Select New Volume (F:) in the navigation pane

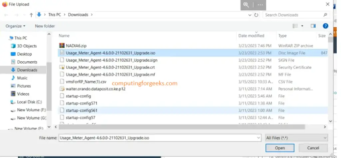pos(32,110)
